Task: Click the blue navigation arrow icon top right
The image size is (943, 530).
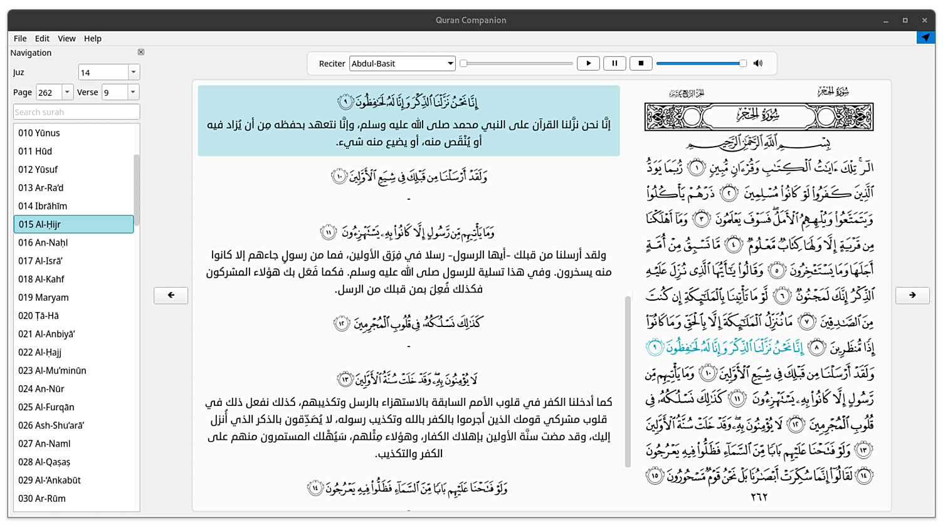Action: point(925,38)
